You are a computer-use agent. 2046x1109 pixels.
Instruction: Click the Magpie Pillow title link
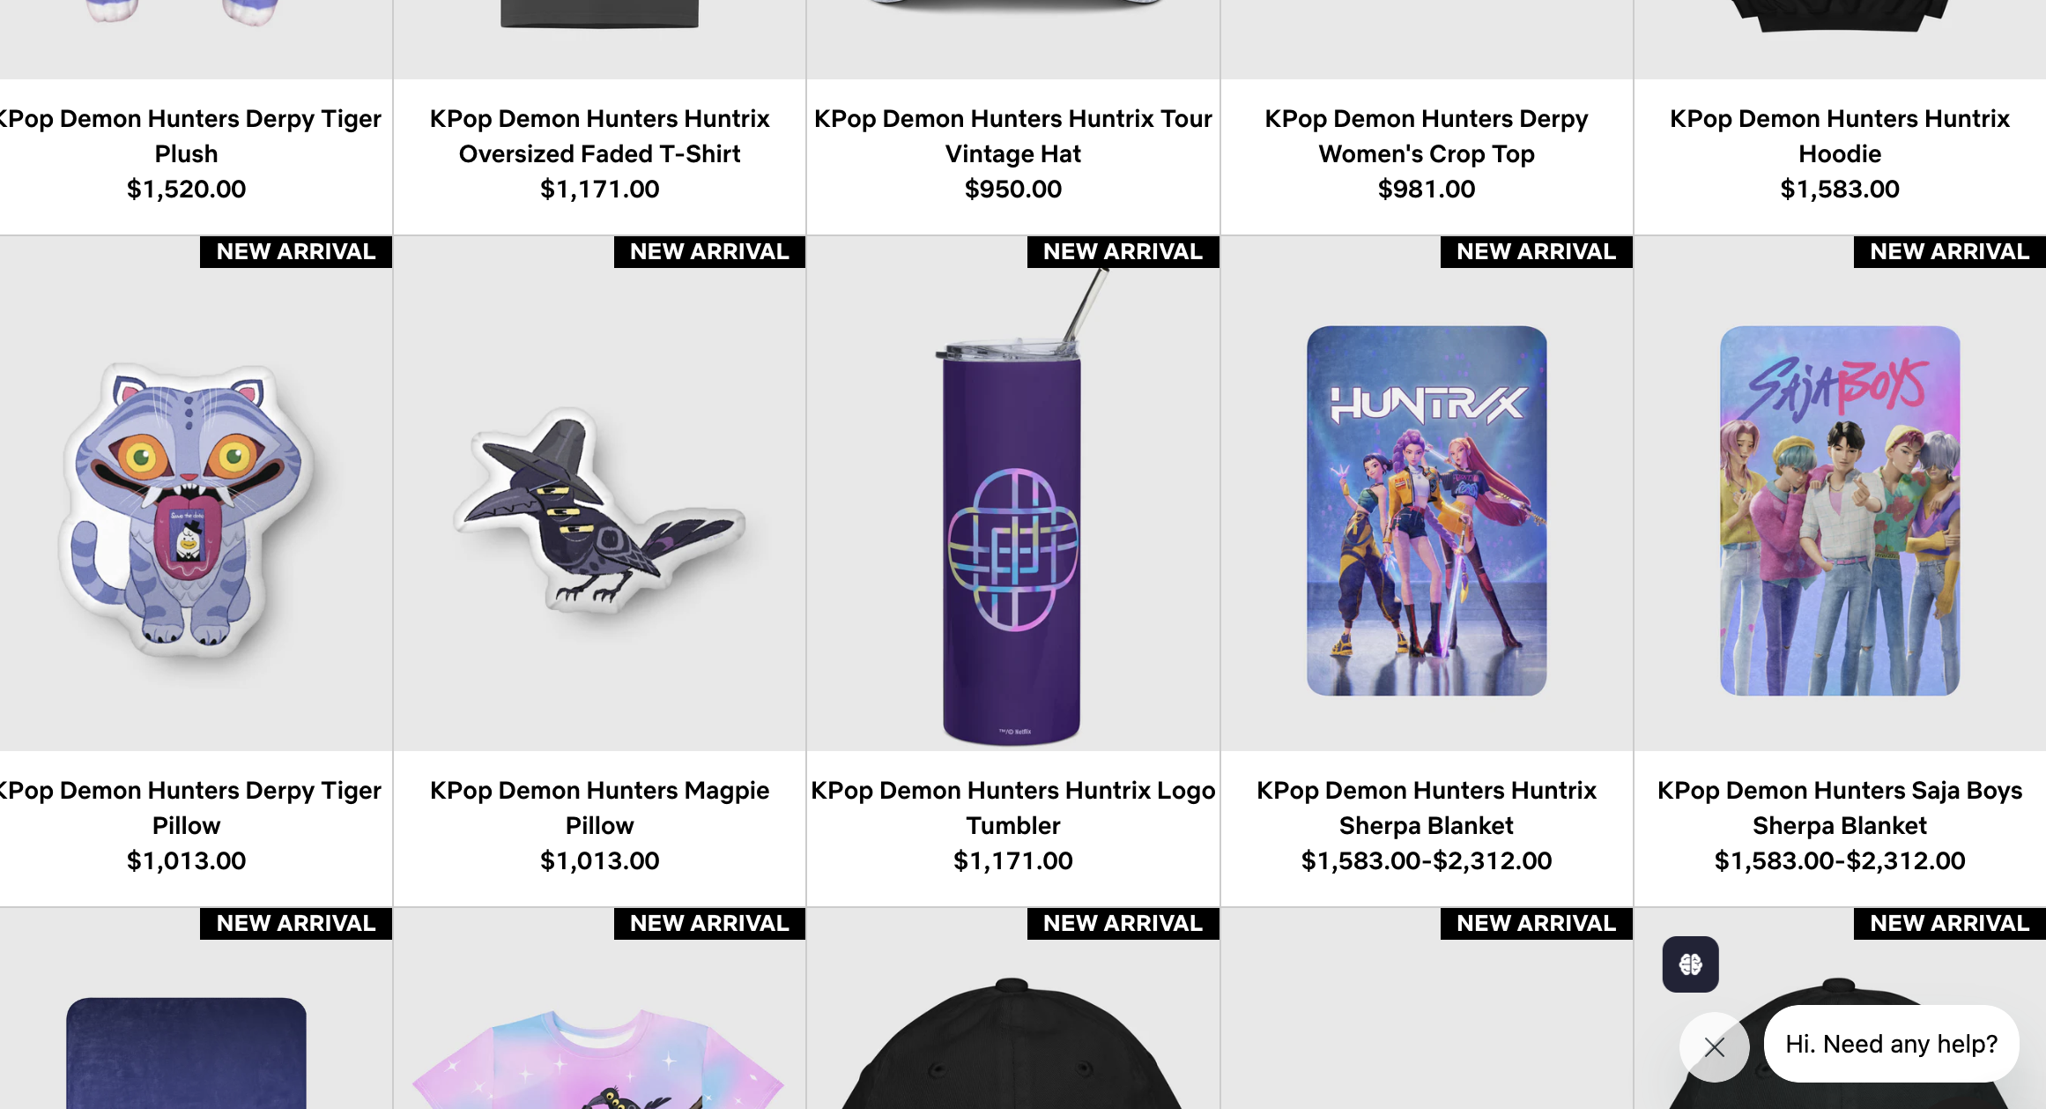599,808
